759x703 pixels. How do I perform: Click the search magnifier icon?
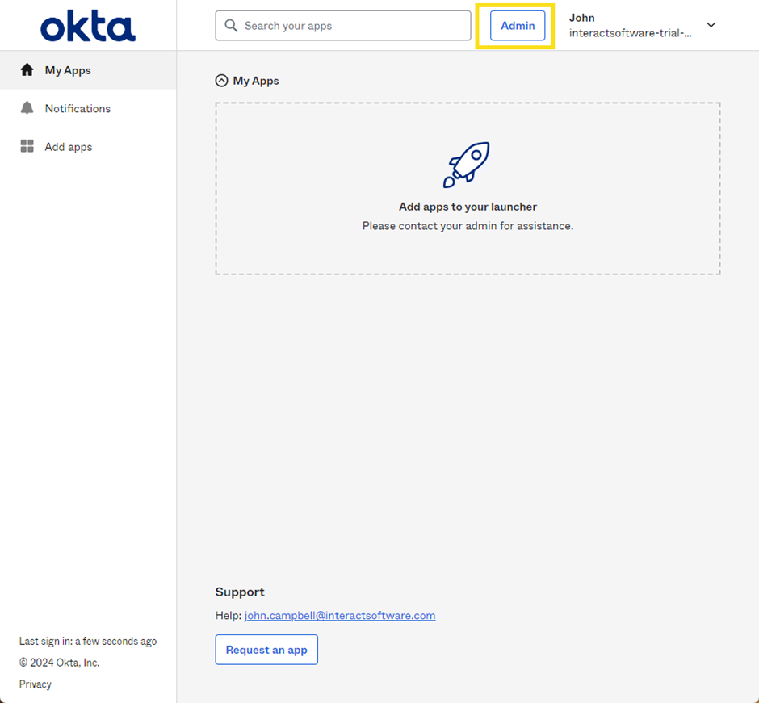(232, 26)
